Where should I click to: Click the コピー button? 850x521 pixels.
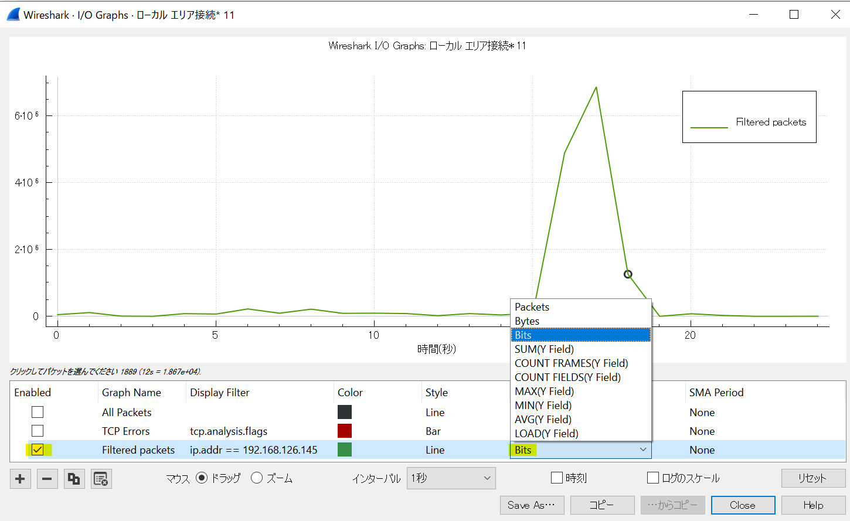click(602, 505)
